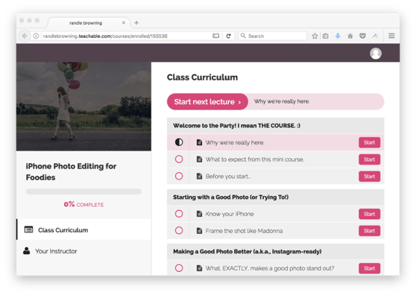Toggle completion circle for What EXACTLY makes

tap(179, 268)
